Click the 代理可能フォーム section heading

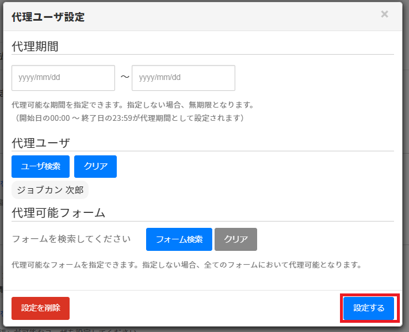58,212
